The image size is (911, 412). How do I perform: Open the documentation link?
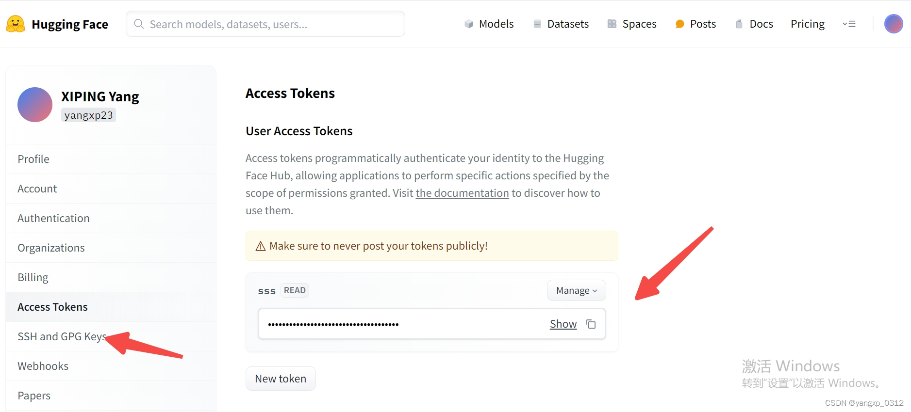coord(462,193)
